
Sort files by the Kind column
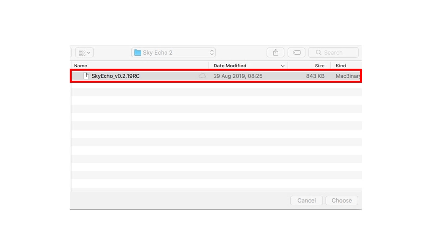click(x=341, y=66)
